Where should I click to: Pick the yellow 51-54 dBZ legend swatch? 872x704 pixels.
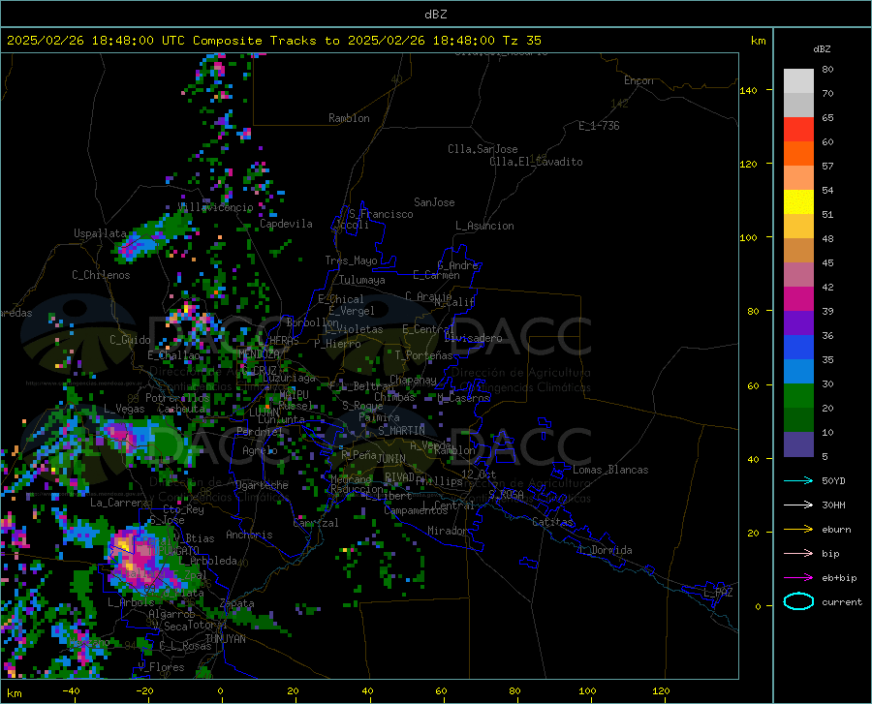point(798,202)
